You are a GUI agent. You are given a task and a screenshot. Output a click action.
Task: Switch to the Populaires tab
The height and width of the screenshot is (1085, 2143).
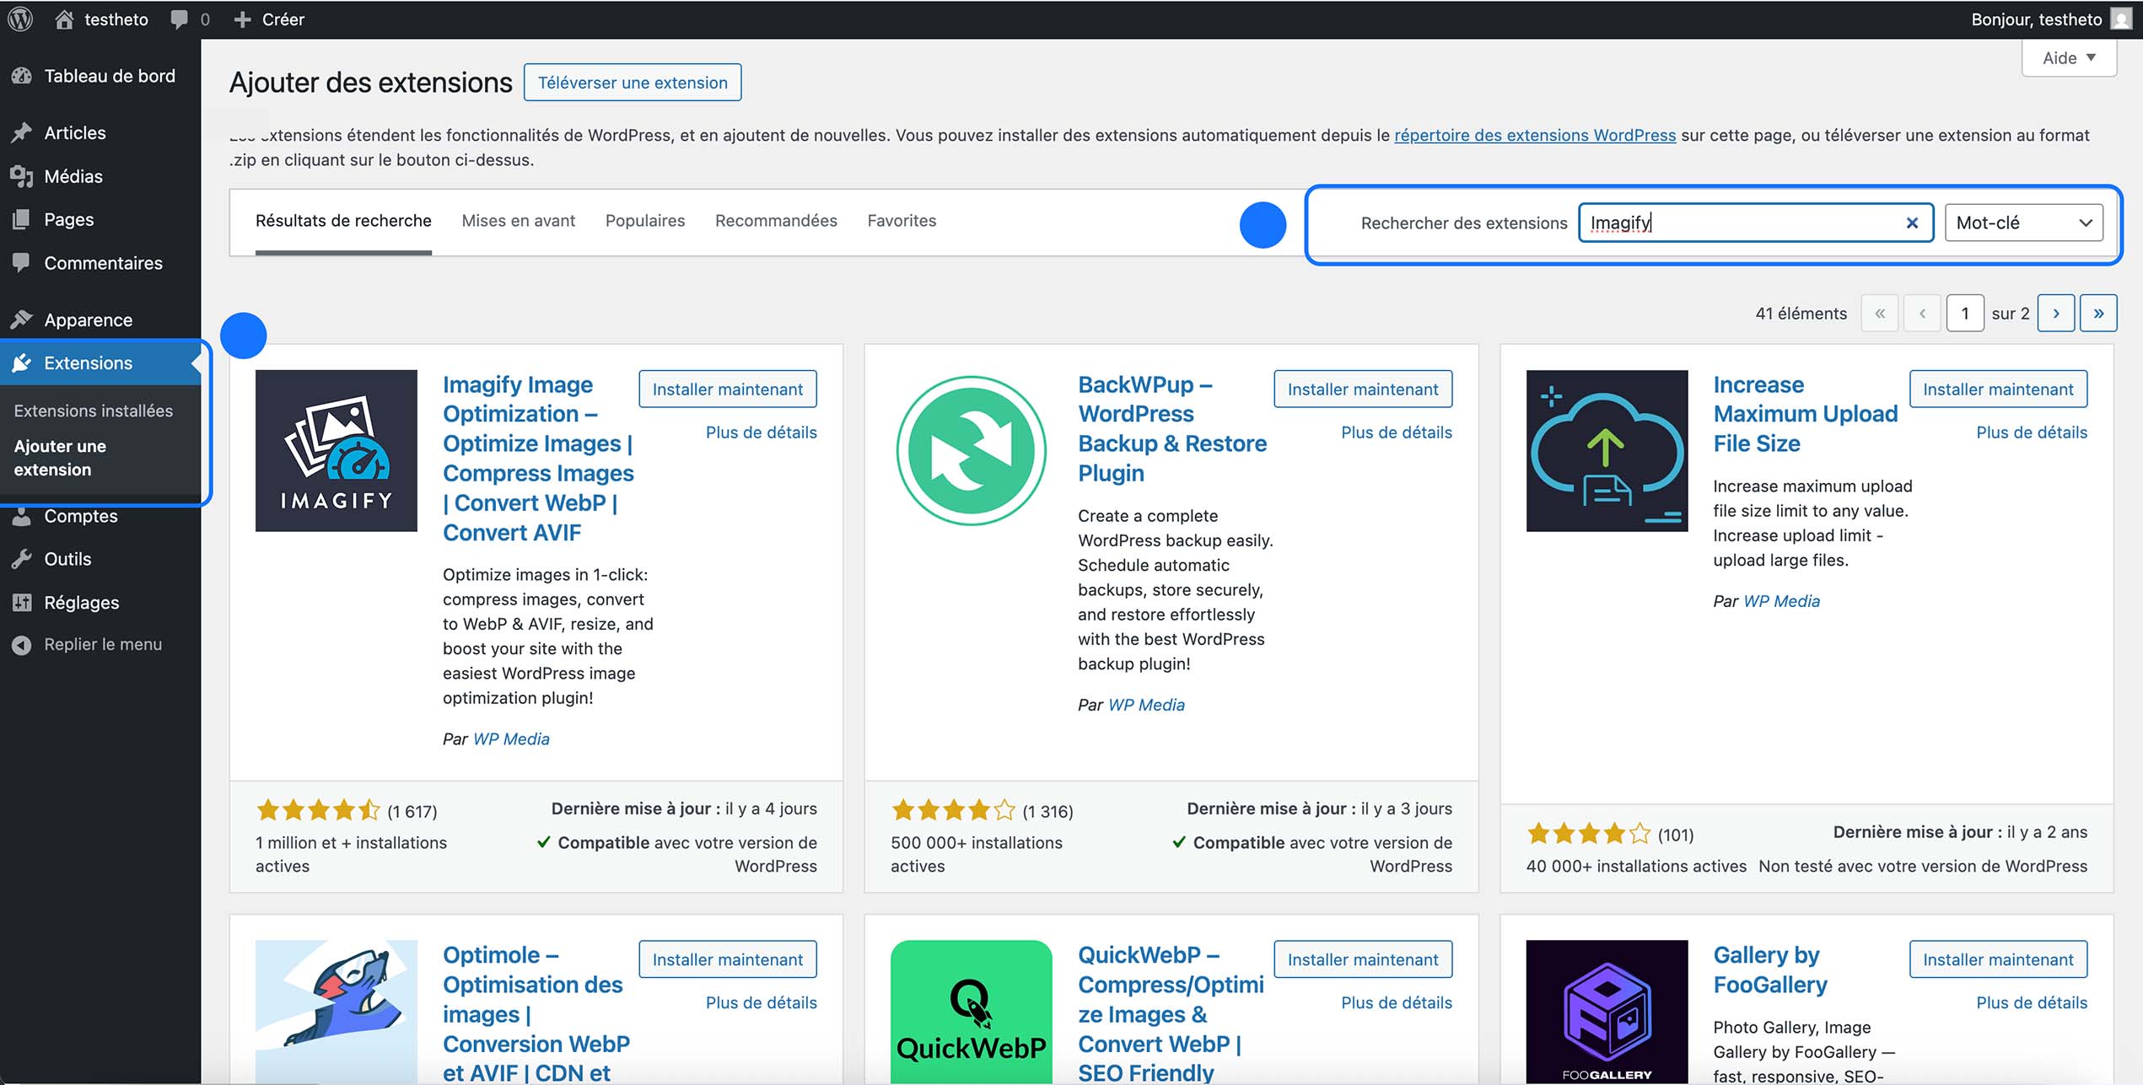click(644, 220)
